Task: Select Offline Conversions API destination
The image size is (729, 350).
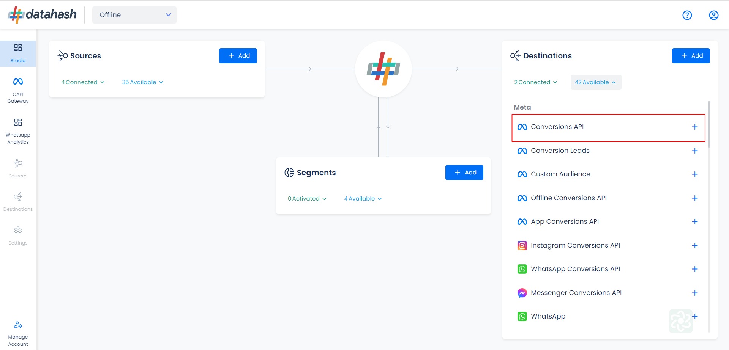Action: pos(608,198)
